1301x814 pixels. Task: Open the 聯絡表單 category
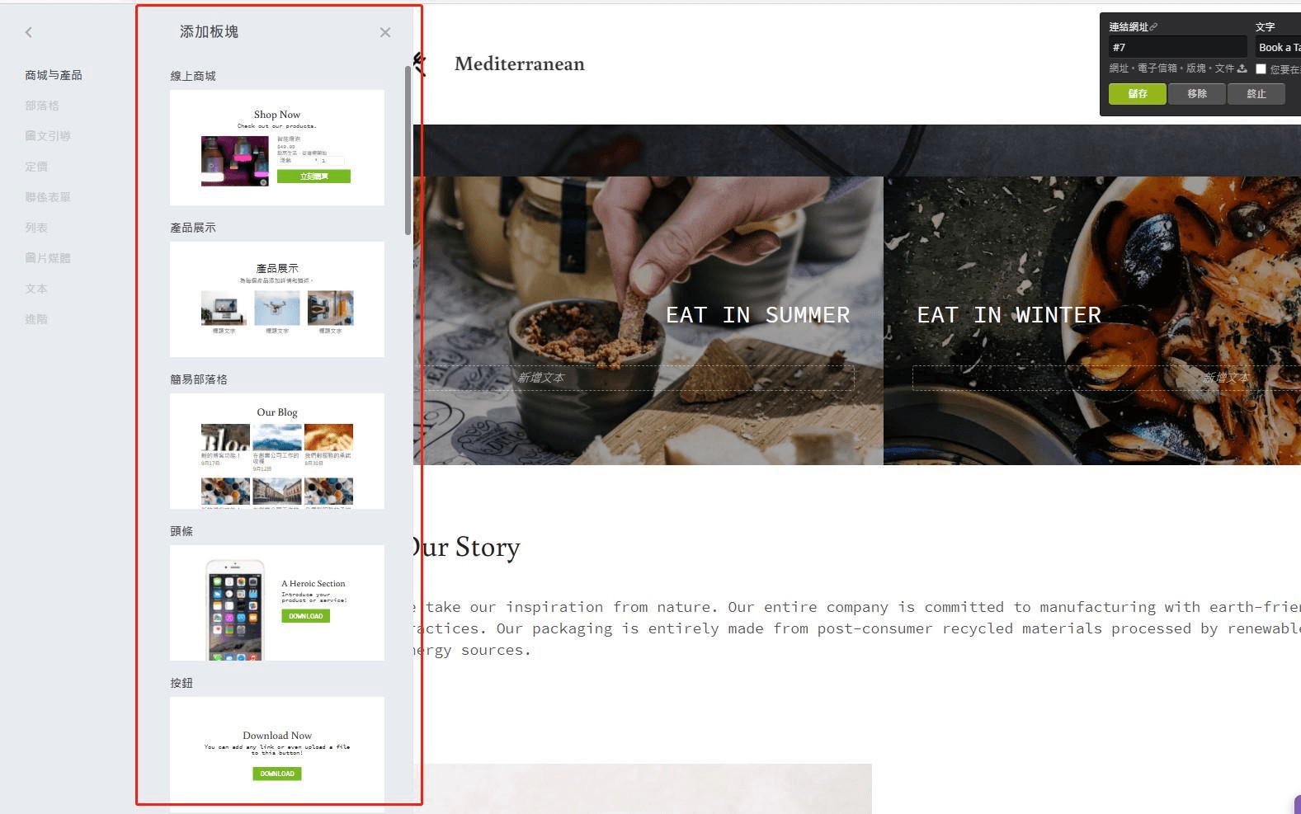pyautogui.click(x=48, y=197)
